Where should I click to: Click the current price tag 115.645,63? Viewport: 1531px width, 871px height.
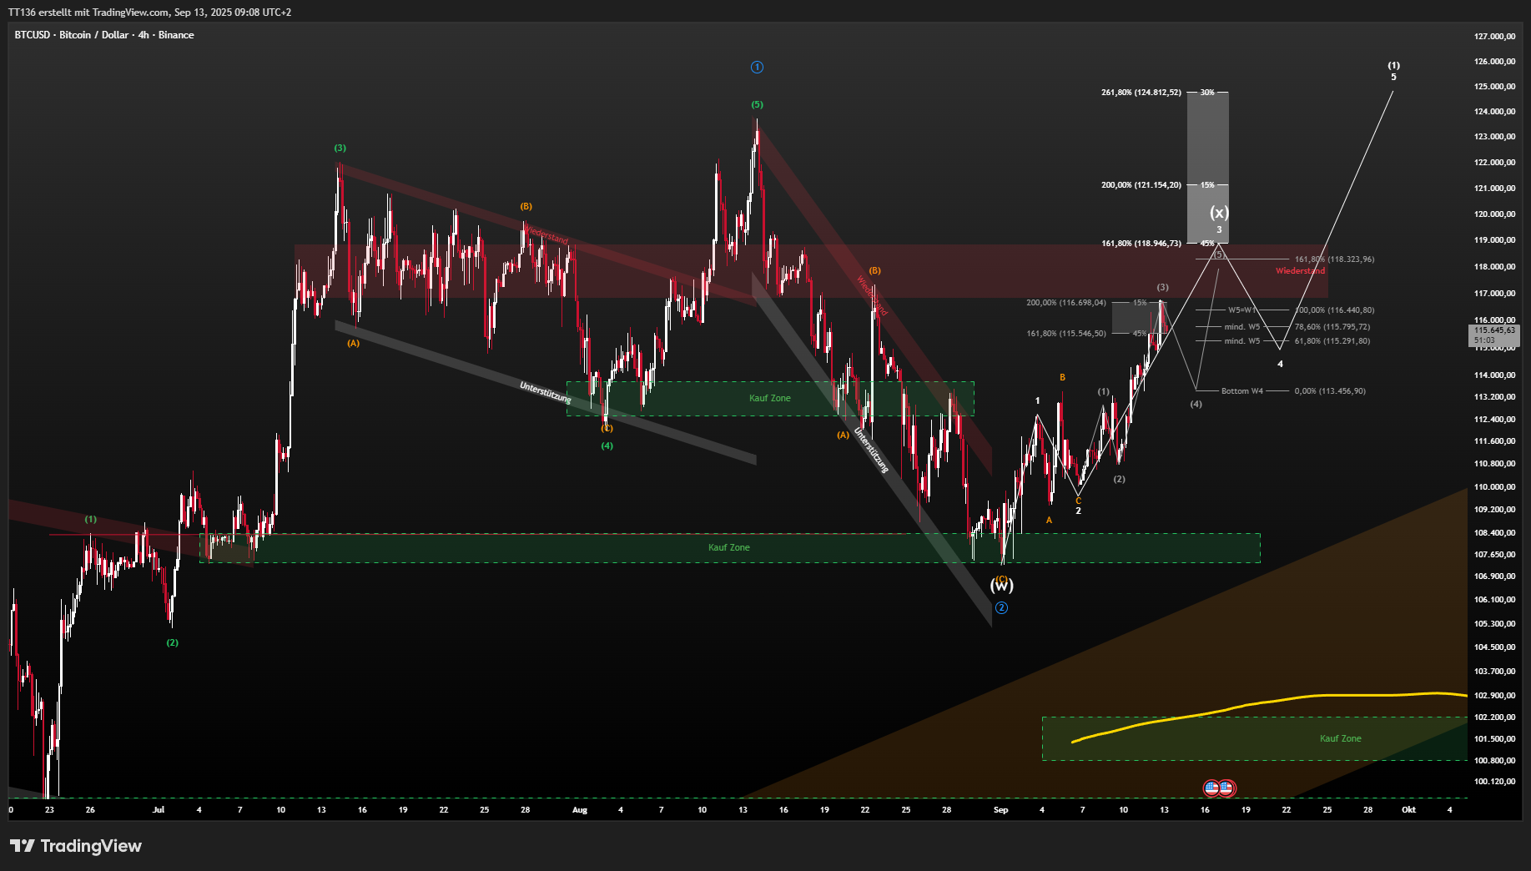(x=1494, y=335)
